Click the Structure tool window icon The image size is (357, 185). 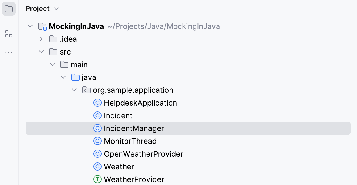[9, 34]
